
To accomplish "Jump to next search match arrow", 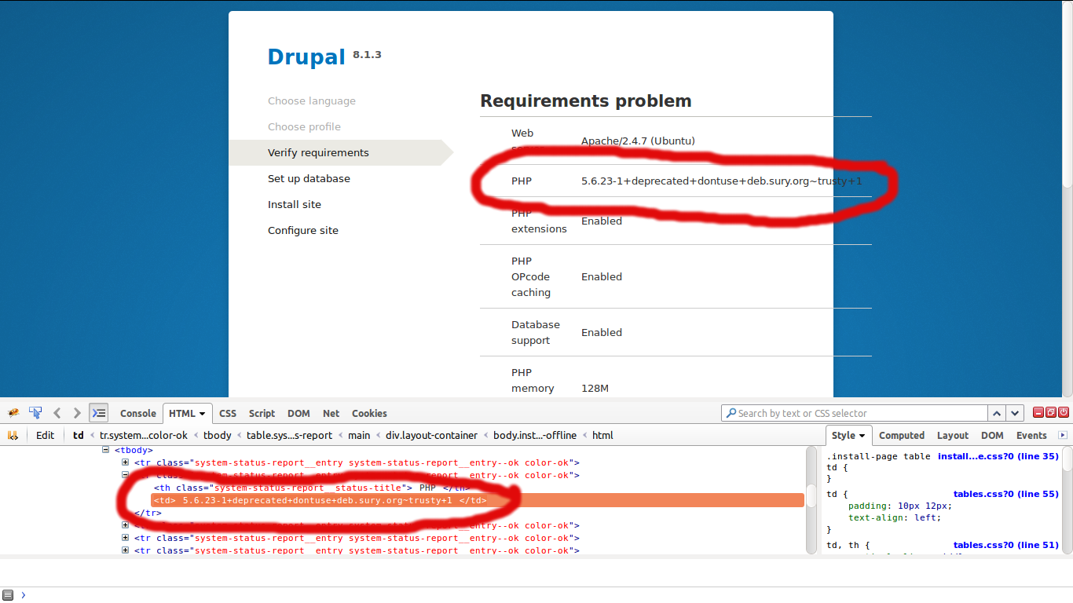I will [1016, 413].
